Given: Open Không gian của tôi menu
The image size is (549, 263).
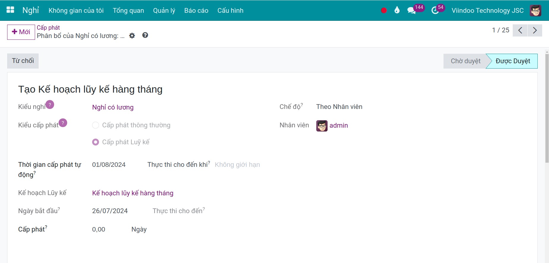Looking at the screenshot, I should coord(76,10).
